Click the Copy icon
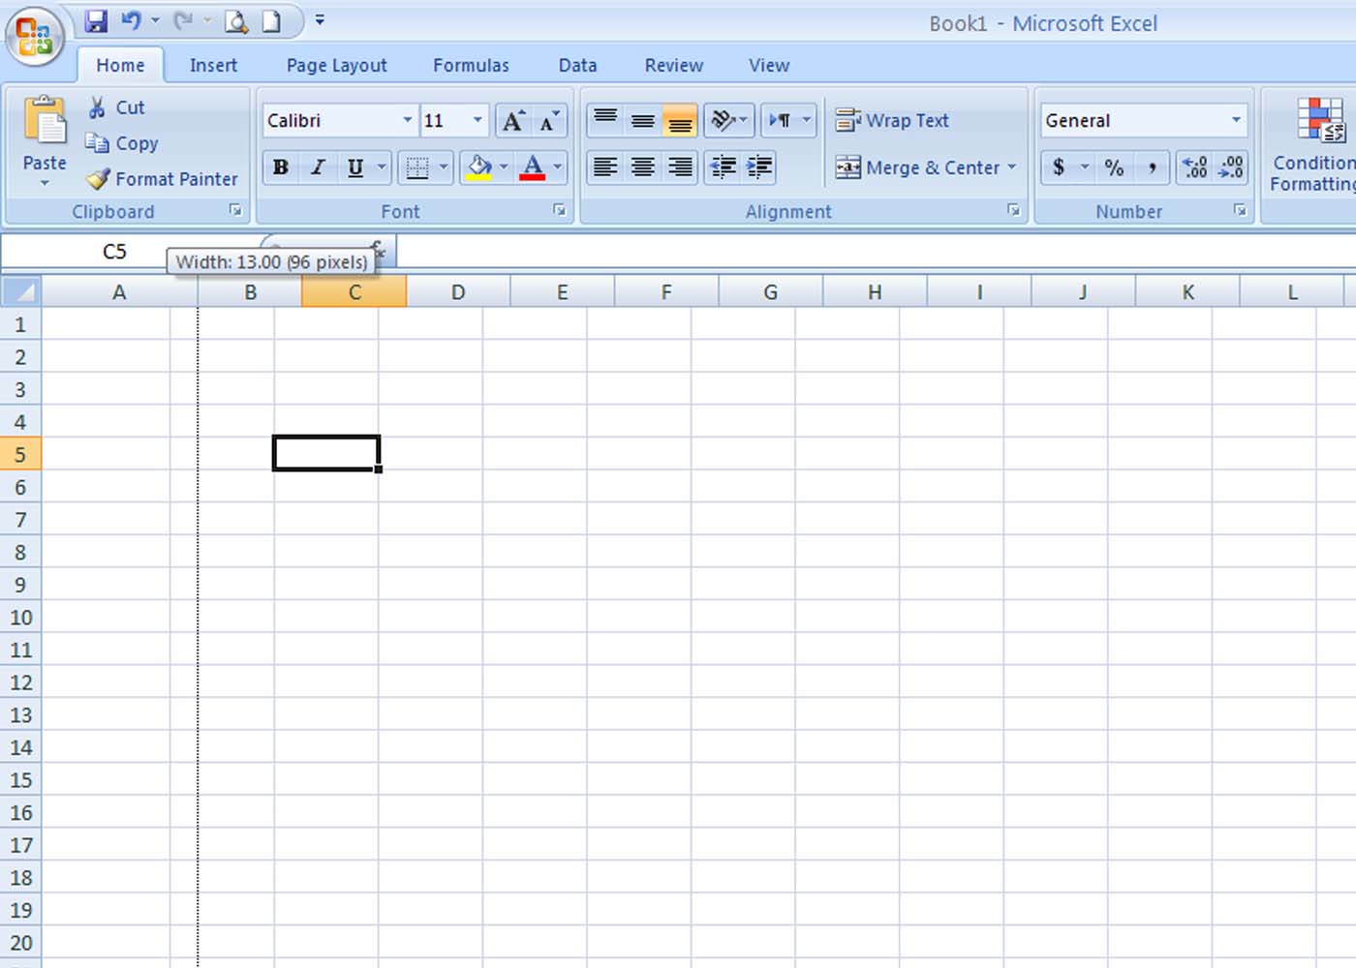Screen dimensions: 1356x968 pos(99,142)
